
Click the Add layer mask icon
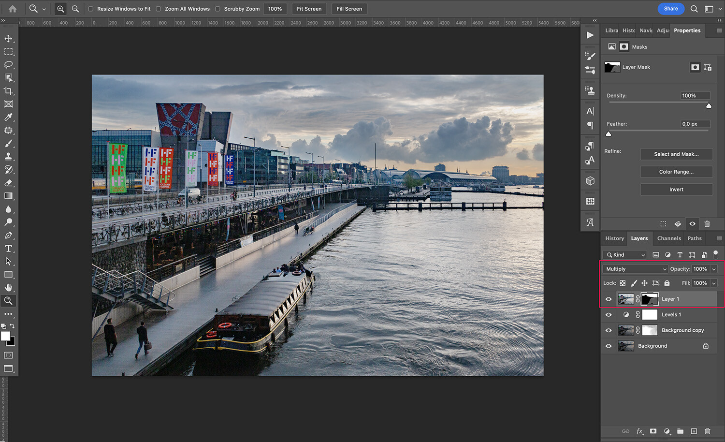[x=653, y=431]
